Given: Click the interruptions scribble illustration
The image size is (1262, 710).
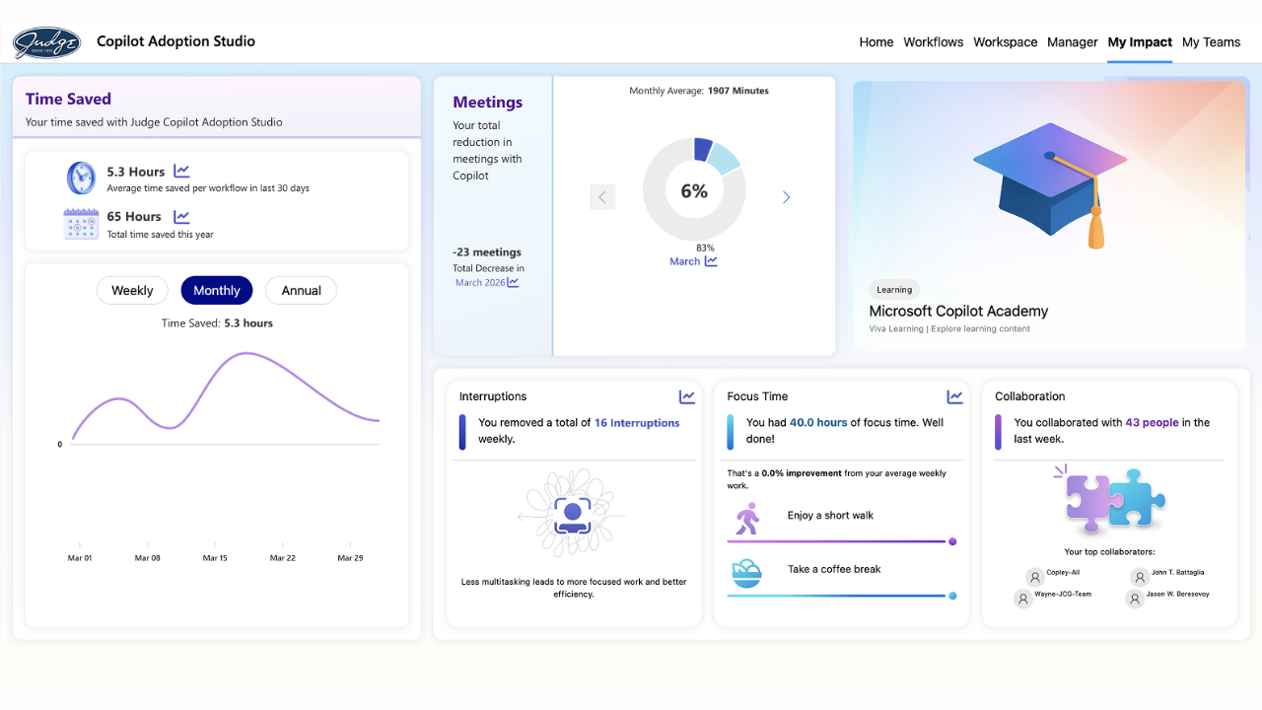Looking at the screenshot, I should (572, 514).
